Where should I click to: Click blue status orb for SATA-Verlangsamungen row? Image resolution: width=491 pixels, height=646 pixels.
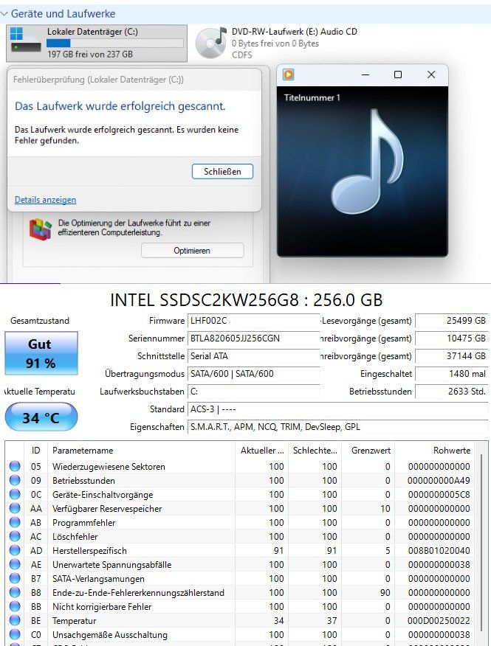15,578
